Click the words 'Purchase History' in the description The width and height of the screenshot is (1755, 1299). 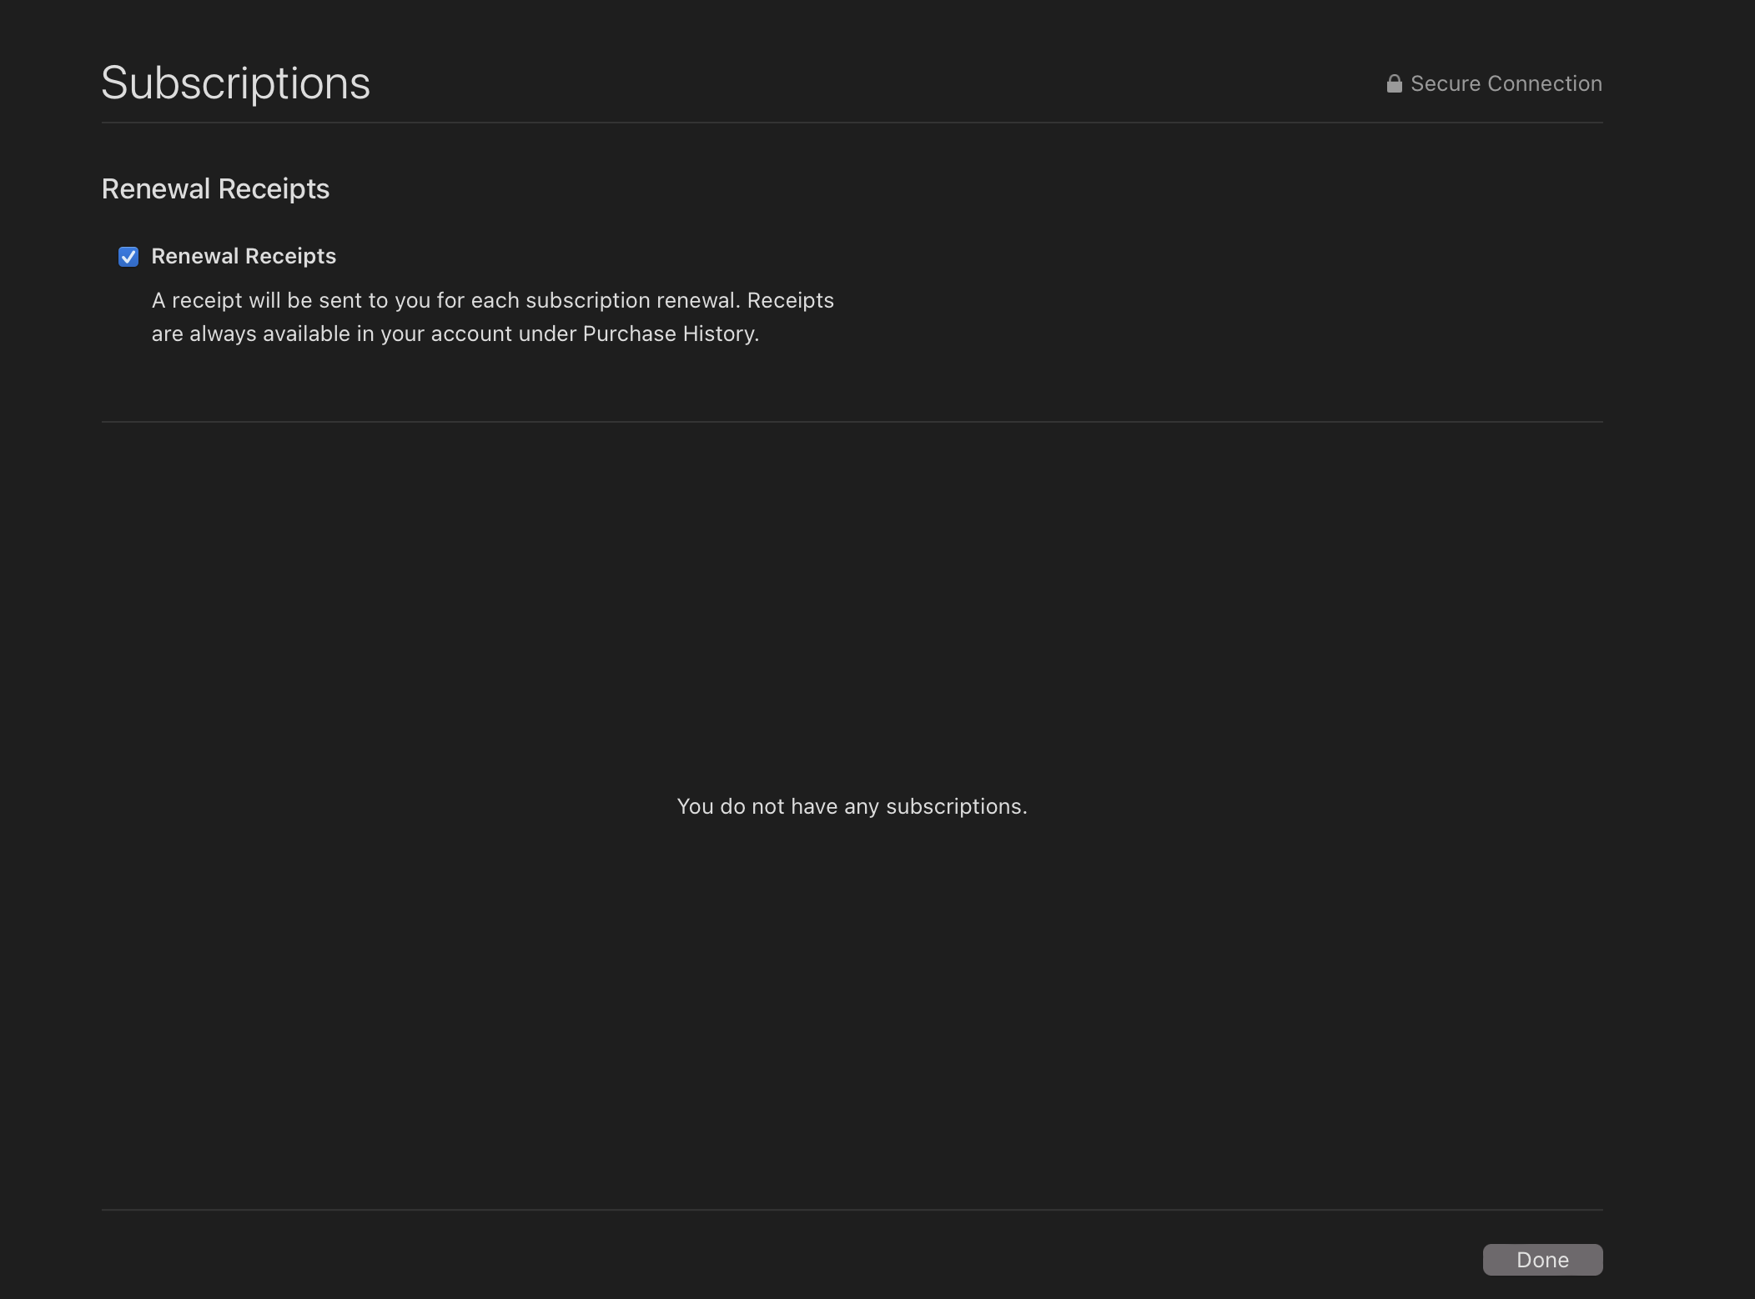[x=669, y=334]
